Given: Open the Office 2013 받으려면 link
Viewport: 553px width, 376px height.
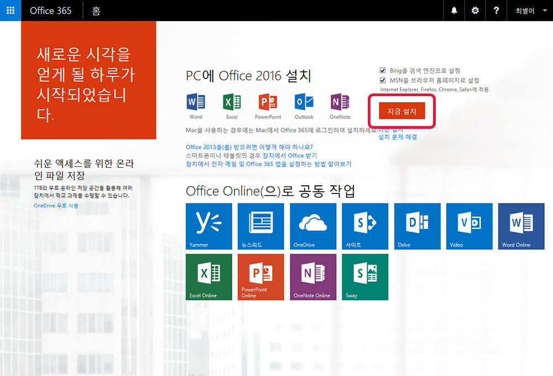Looking at the screenshot, I should [x=249, y=147].
